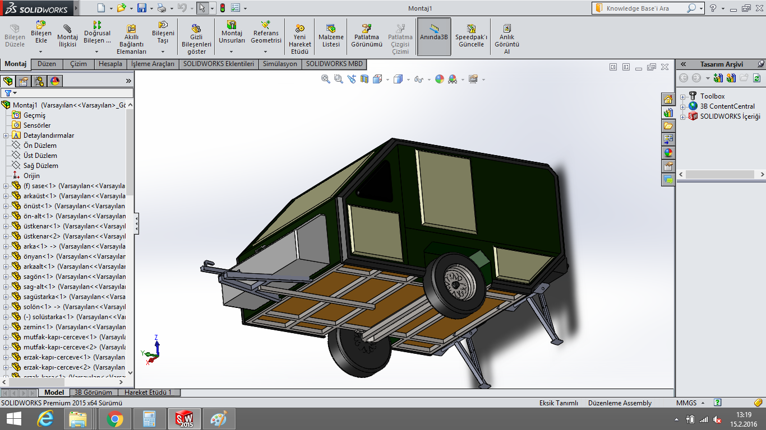Toggle the Anında3B button

(x=434, y=35)
